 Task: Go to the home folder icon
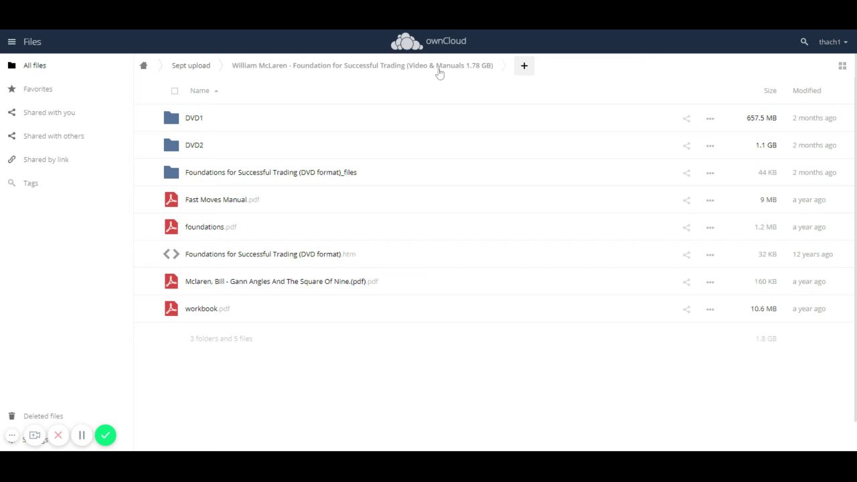(143, 66)
